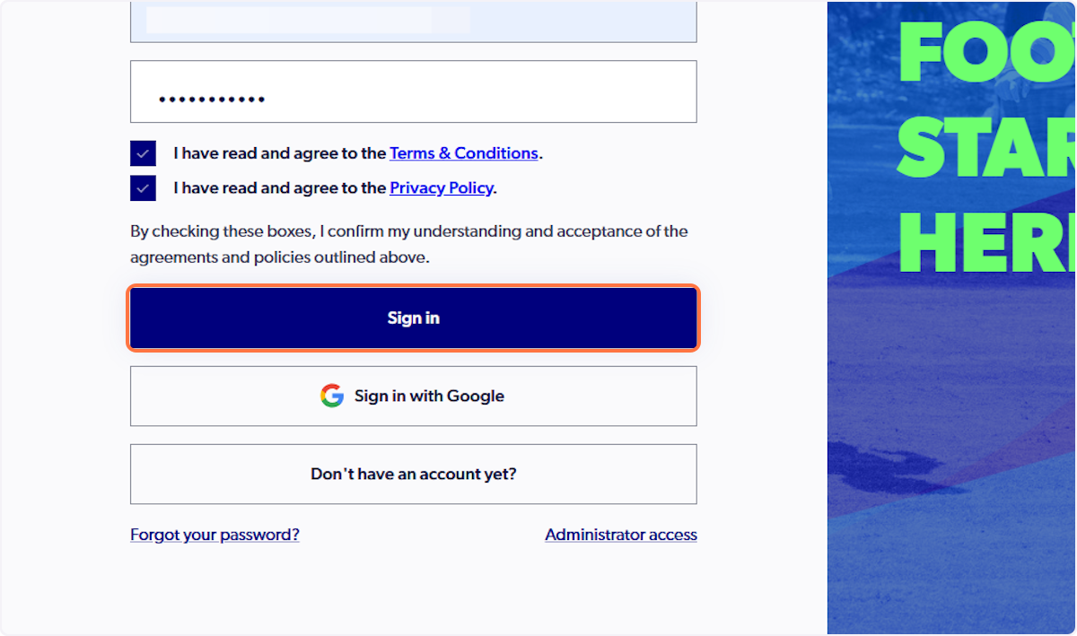Viewport: 1077px width, 636px height.
Task: Toggle the Privacy Policy agreement box
Action: tap(143, 188)
